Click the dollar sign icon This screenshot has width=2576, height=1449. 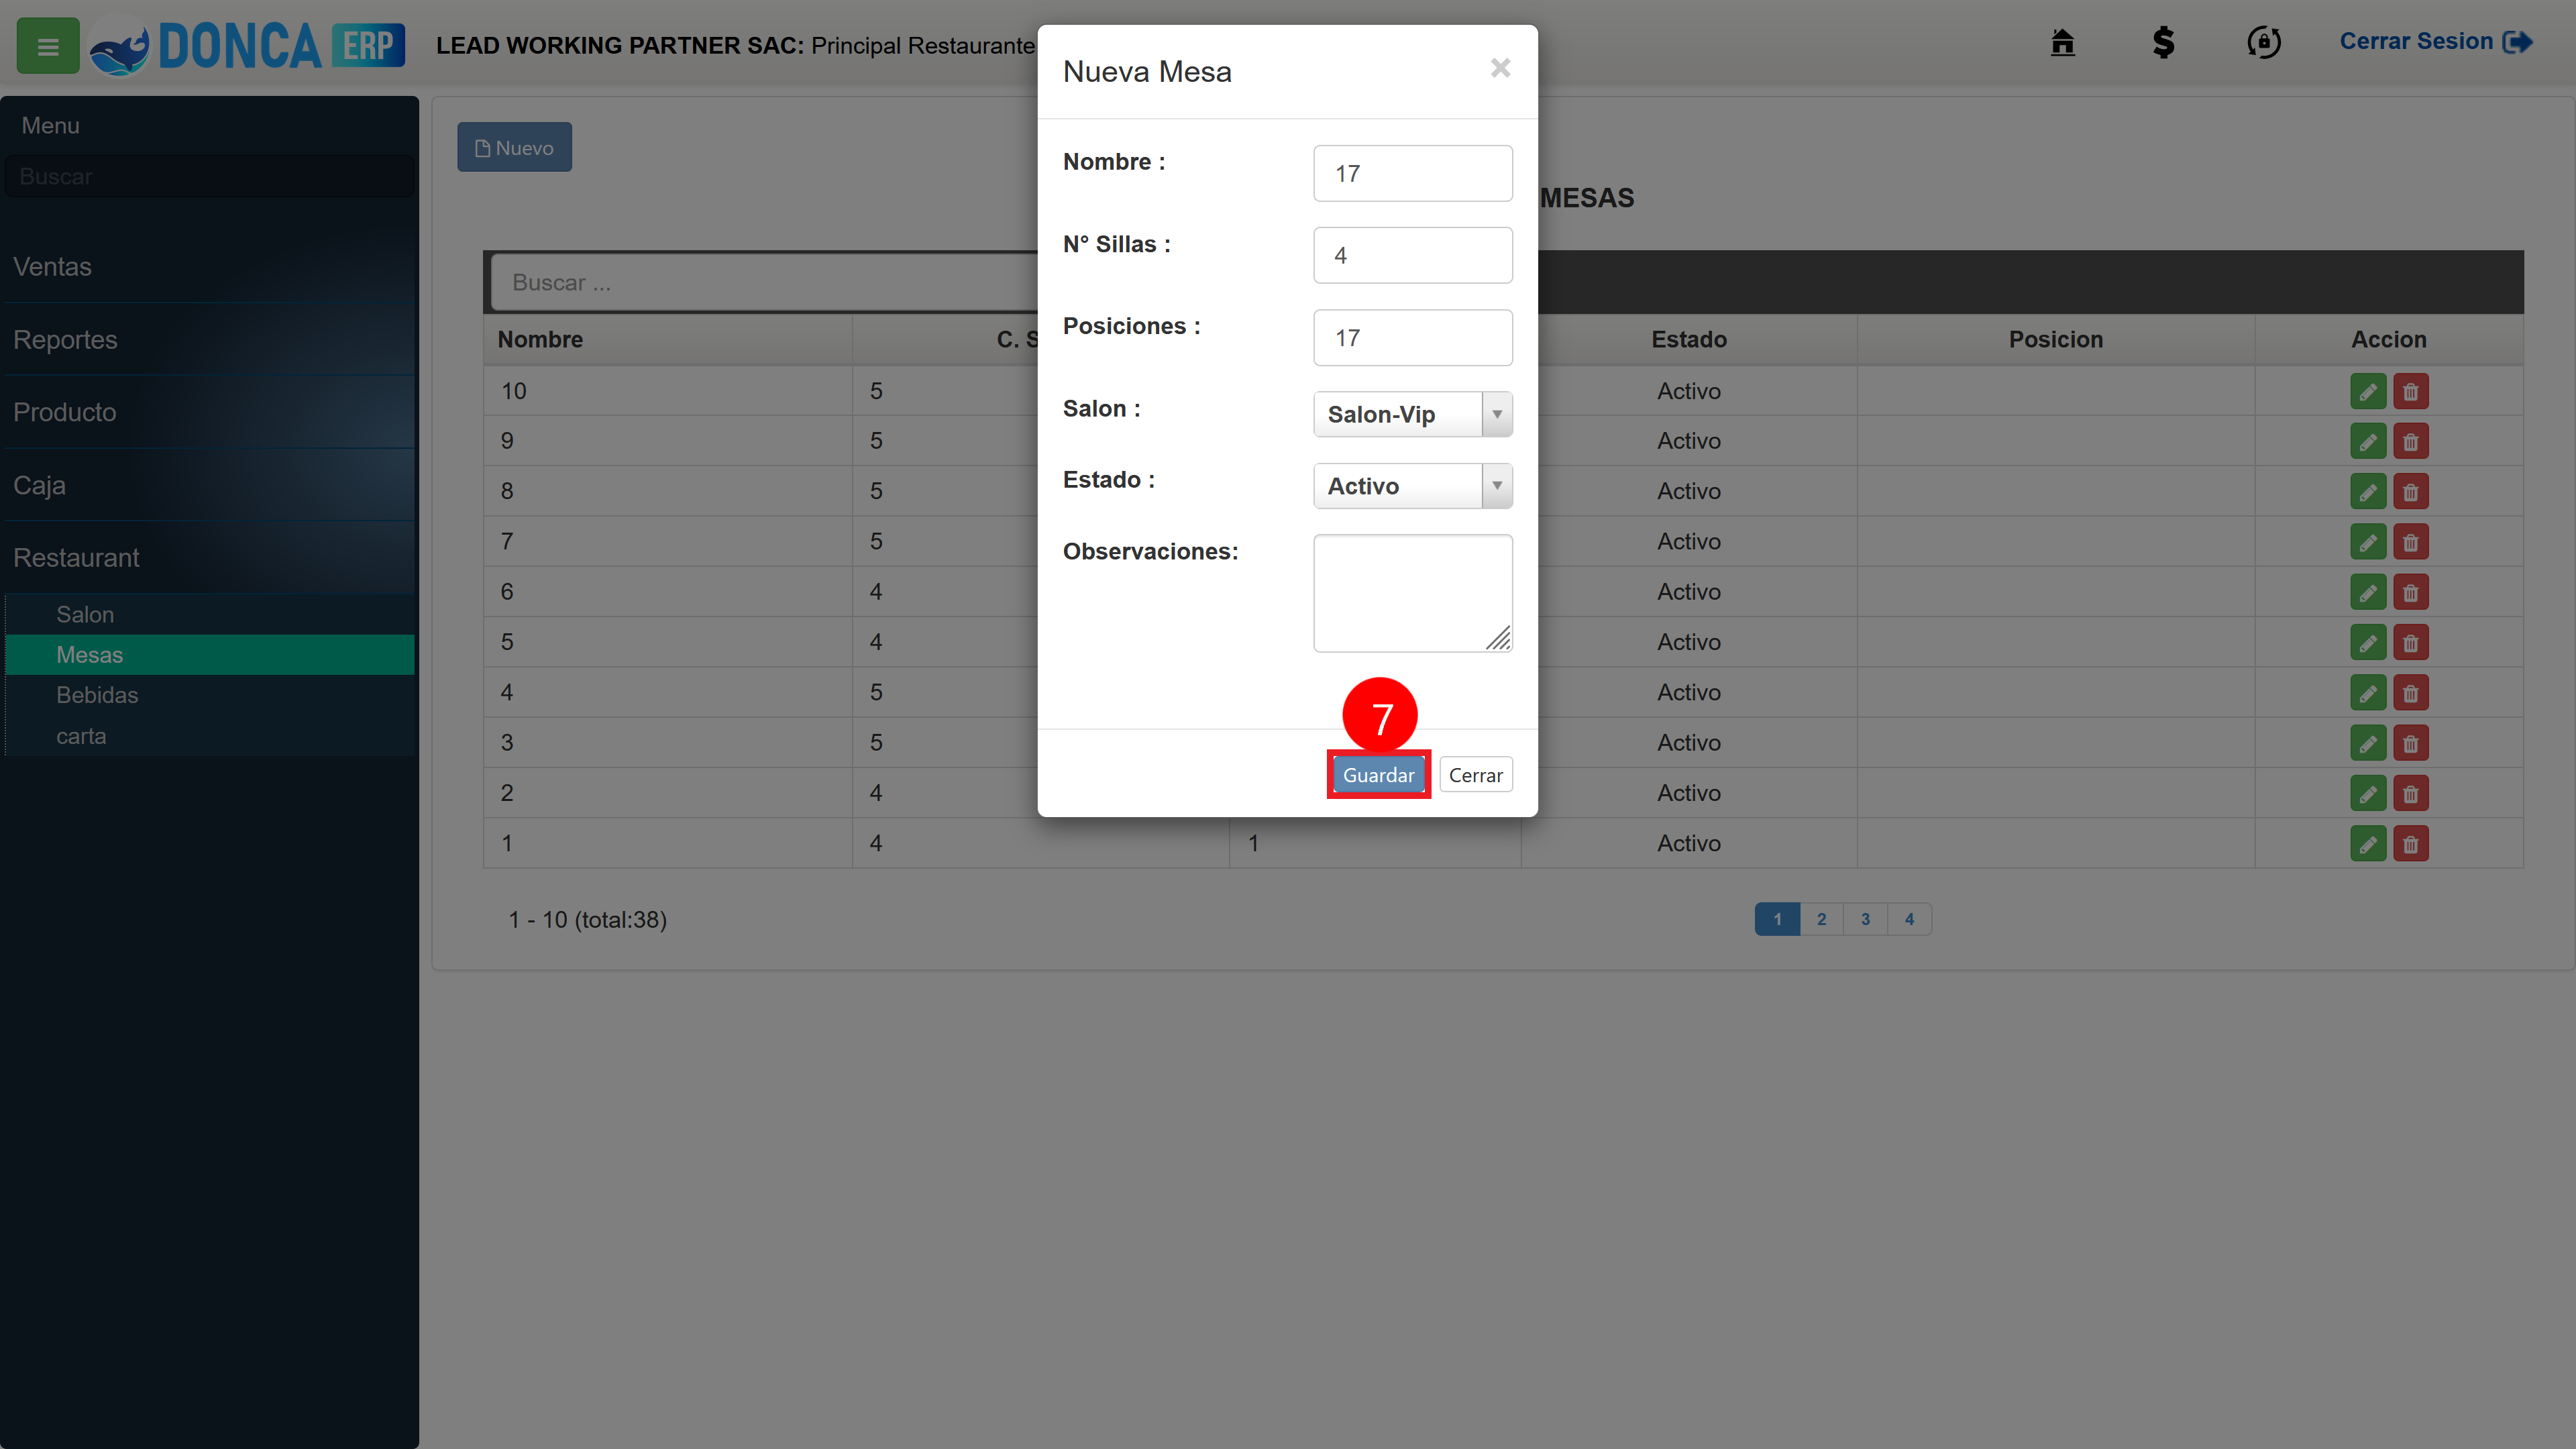tap(2163, 42)
